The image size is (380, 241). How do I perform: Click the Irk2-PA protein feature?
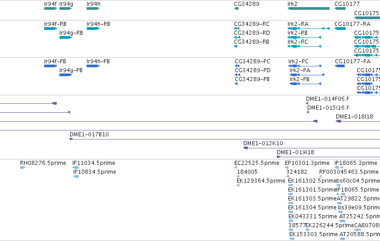[x=307, y=75]
